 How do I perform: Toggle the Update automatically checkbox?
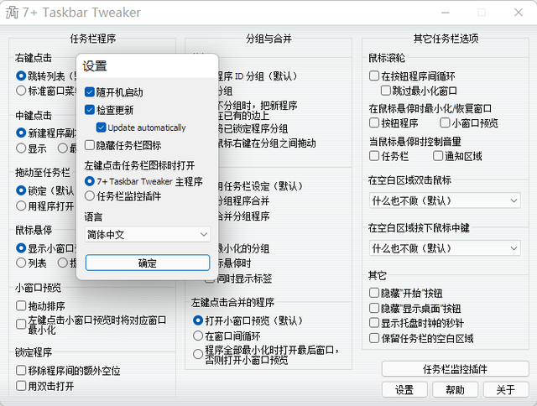pos(101,128)
